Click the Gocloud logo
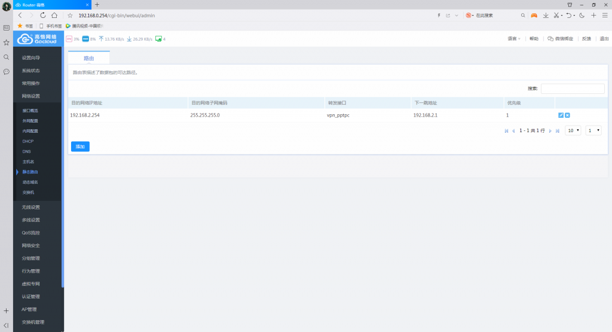The image size is (612, 332). (x=38, y=39)
